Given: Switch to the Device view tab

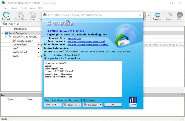Looking at the screenshot, I should [12, 24].
